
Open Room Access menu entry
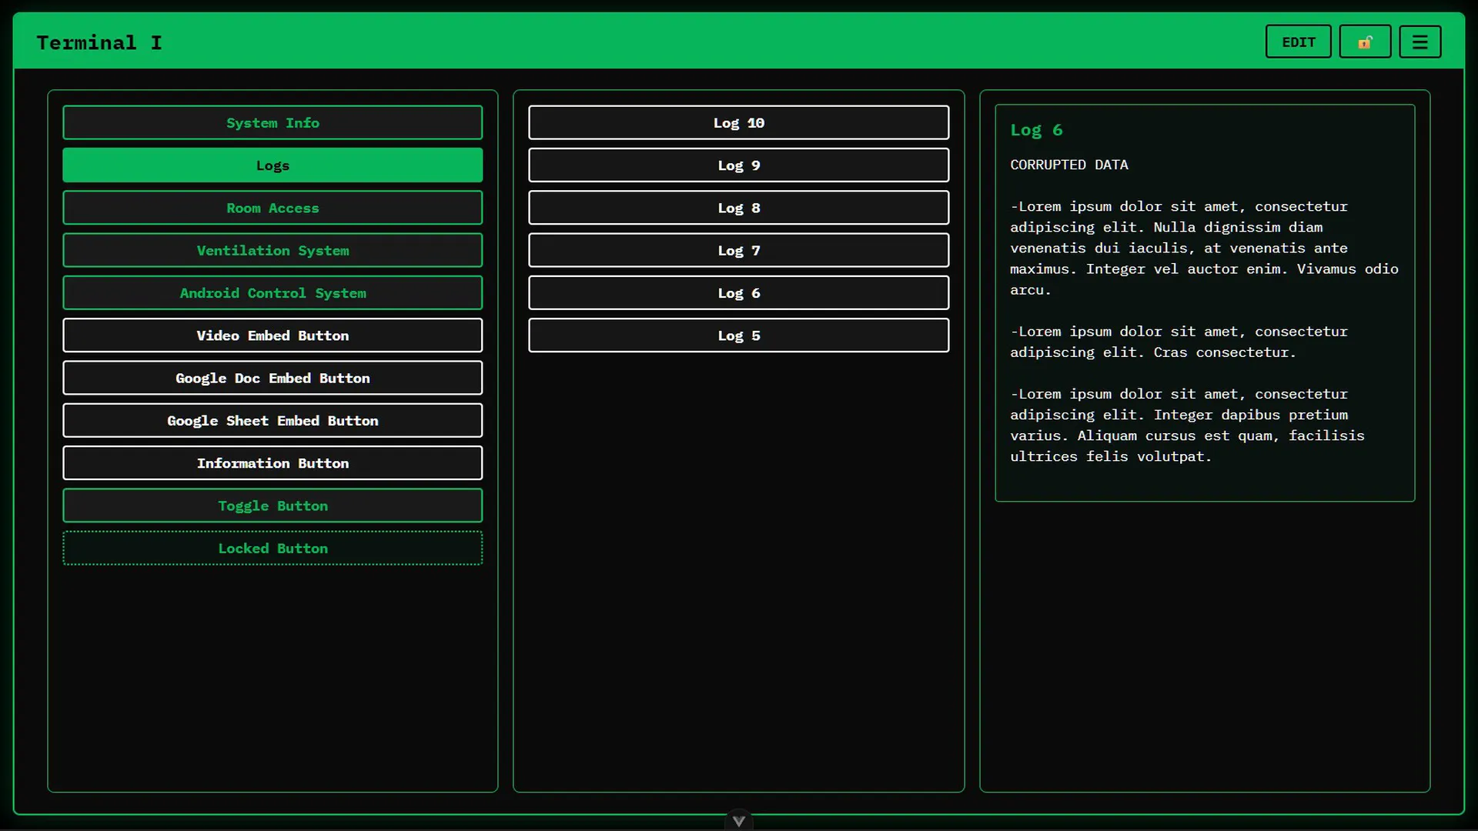click(273, 208)
